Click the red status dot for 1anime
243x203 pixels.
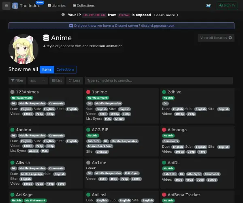88,92
